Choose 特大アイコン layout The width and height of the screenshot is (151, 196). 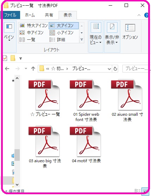[x=34, y=25]
